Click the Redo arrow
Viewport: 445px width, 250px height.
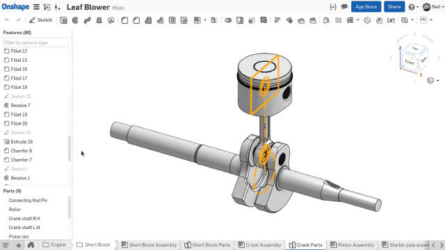[19, 20]
